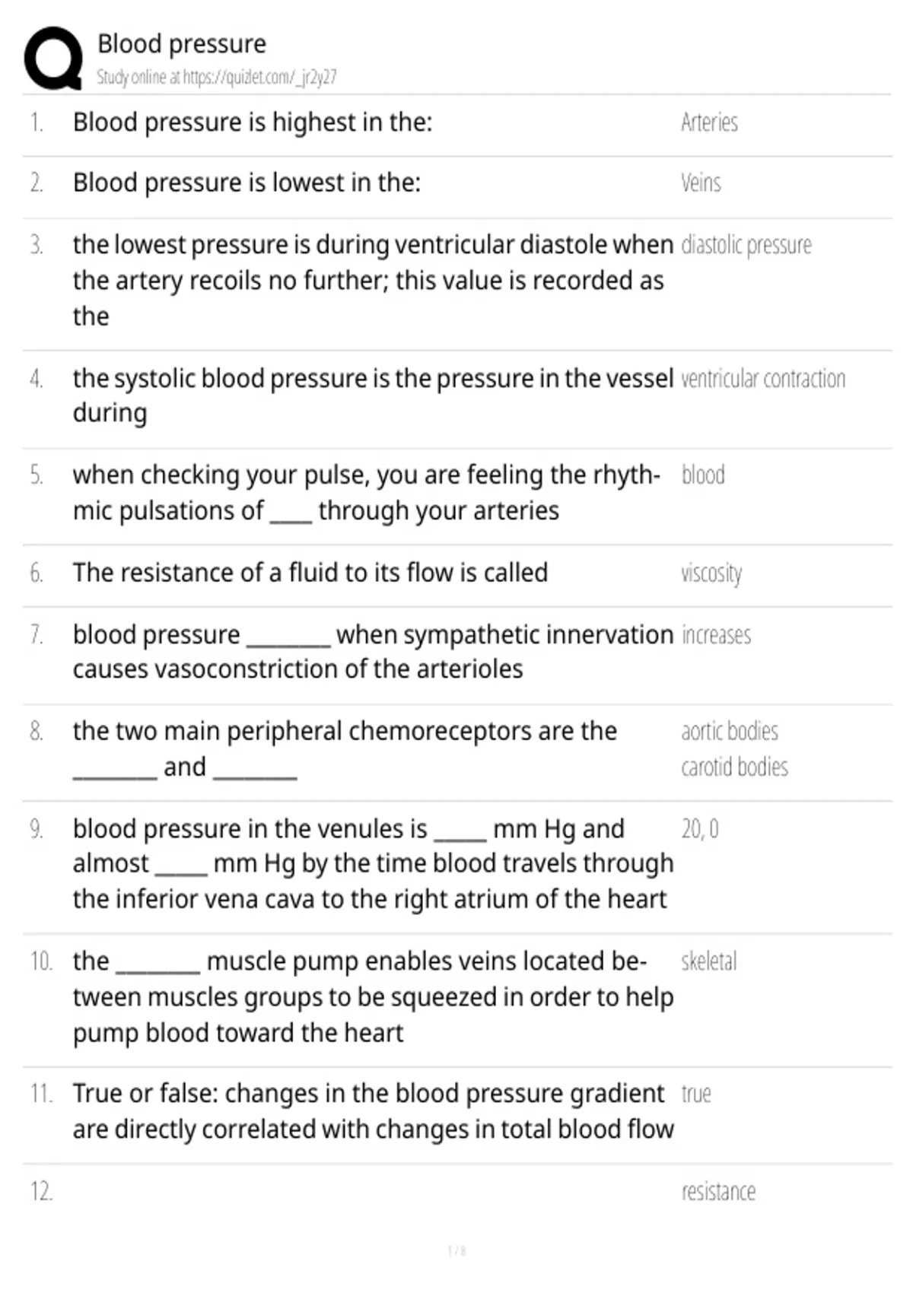The width and height of the screenshot is (913, 1293).
Task: Click the answer resistance
Action: tap(718, 1191)
